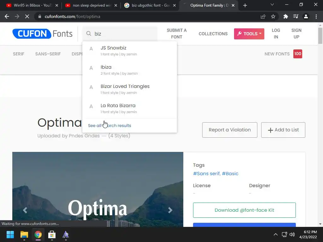
Task: Click the volume speaker icon in the tray
Action: point(292,234)
